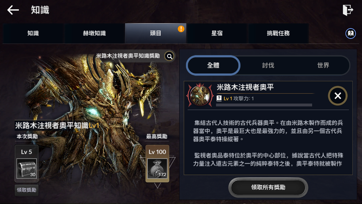Image resolution: width=362 pixels, height=204 pixels.
Task: Expand rewards with the down triangle arrow
Action: click(158, 186)
